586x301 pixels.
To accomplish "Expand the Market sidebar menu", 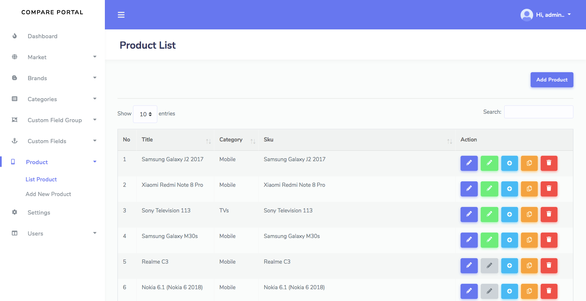I will (x=52, y=57).
